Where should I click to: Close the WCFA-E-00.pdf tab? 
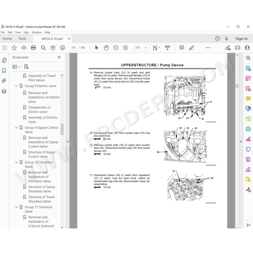tap(69, 39)
